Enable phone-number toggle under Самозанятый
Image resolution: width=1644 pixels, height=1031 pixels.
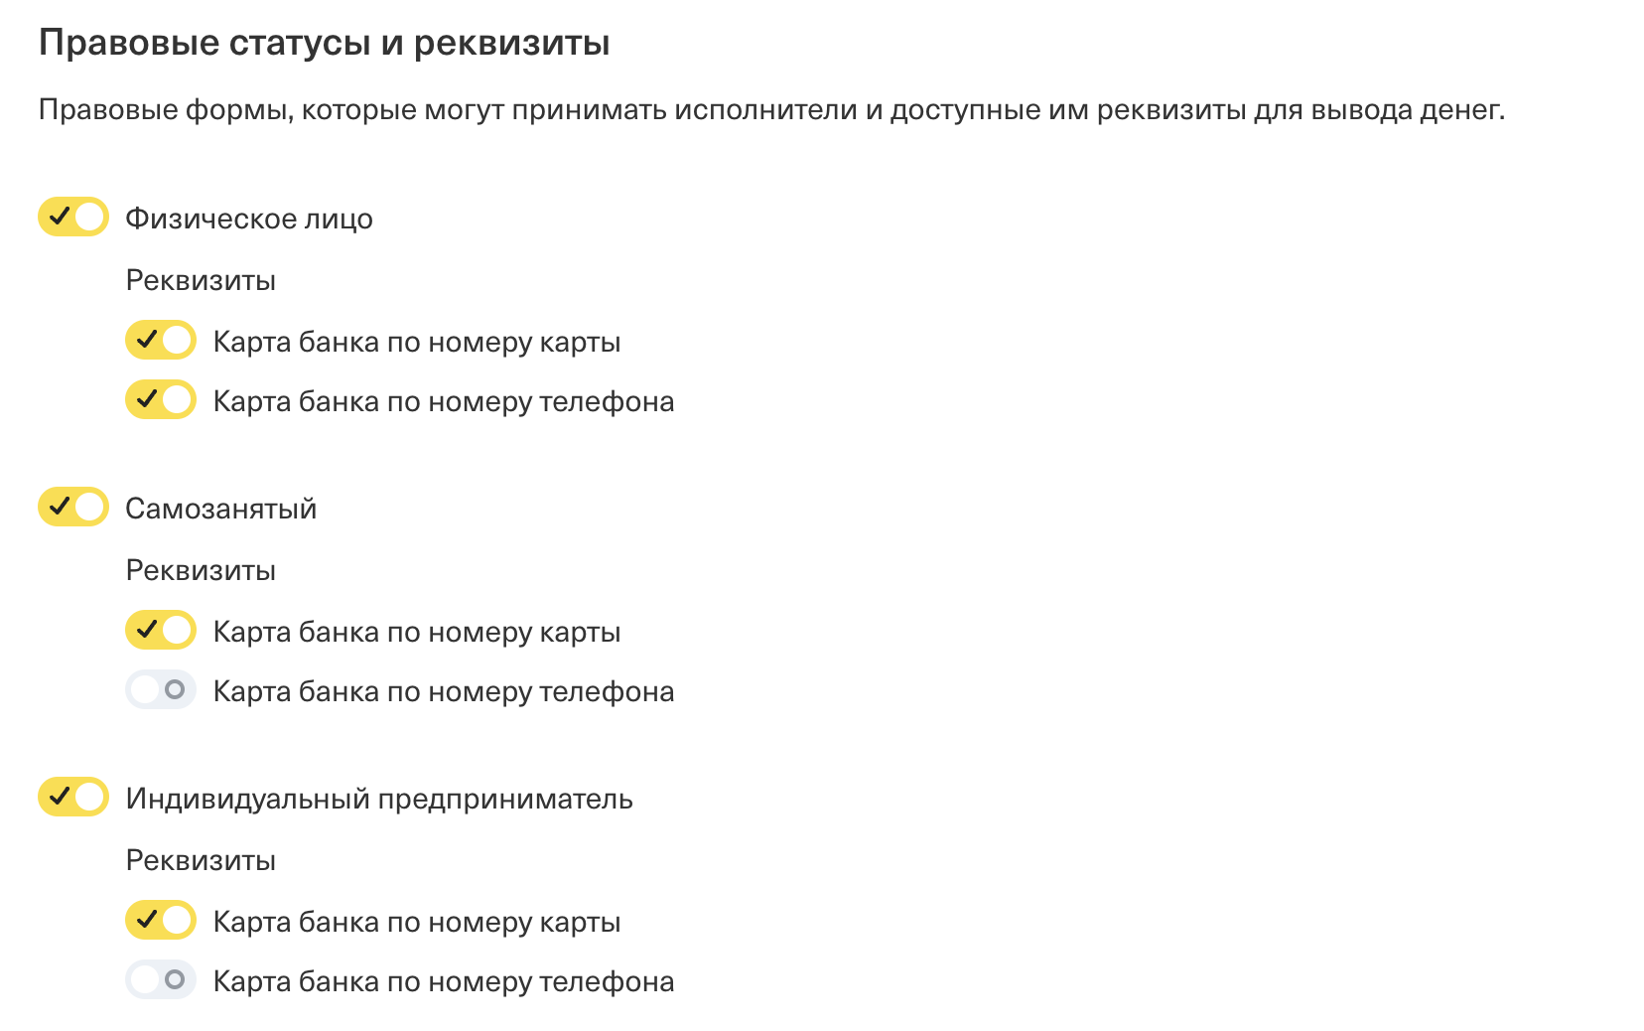click(161, 690)
